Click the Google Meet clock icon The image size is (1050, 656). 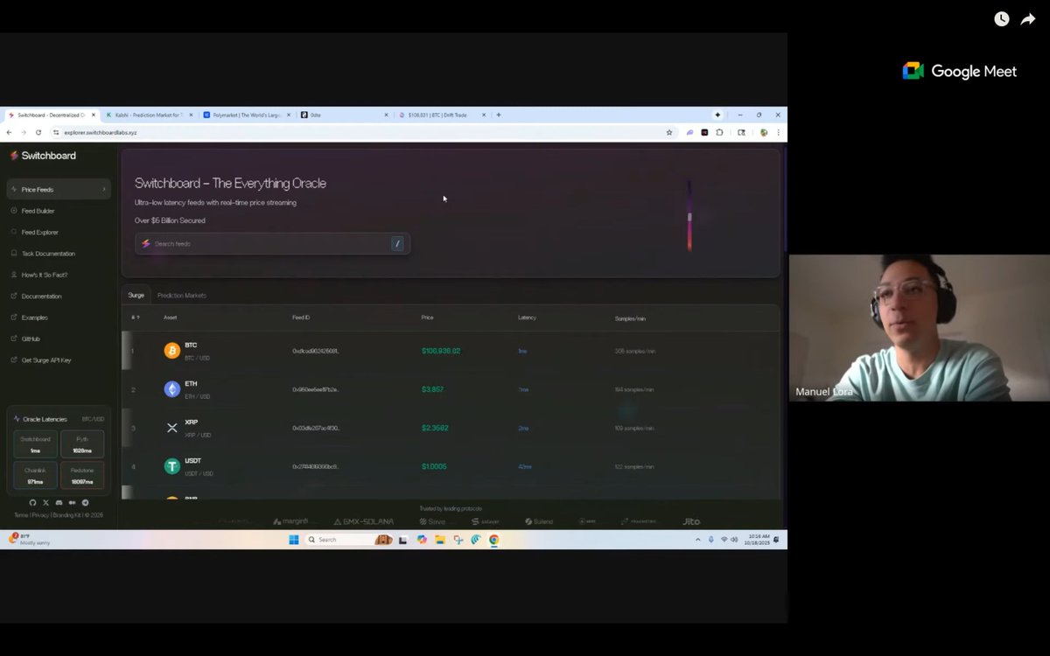click(x=1002, y=19)
